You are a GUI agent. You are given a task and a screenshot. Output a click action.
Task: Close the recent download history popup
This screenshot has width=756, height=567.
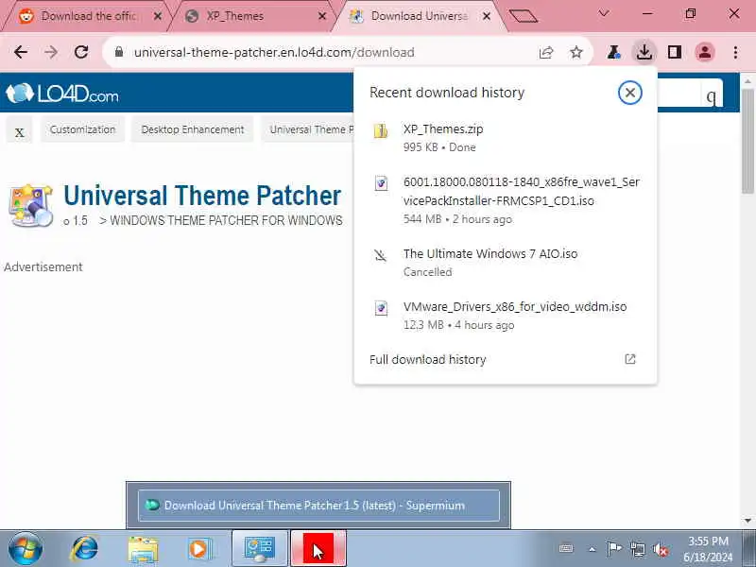tap(629, 93)
